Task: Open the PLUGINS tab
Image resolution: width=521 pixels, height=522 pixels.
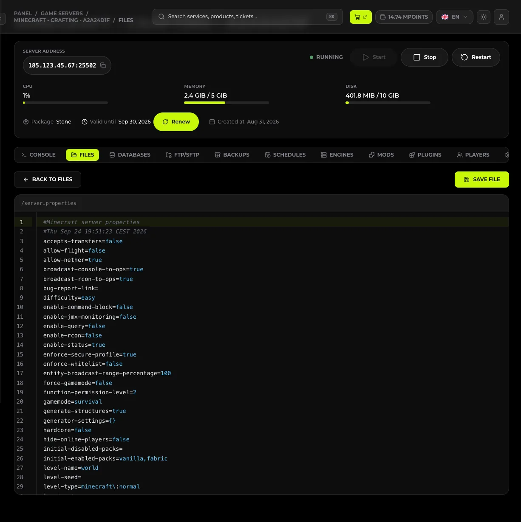Action: click(x=425, y=155)
